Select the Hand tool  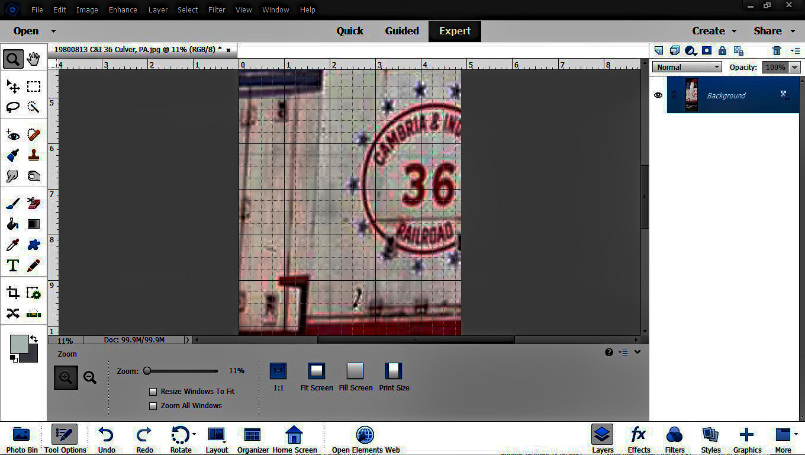point(34,59)
